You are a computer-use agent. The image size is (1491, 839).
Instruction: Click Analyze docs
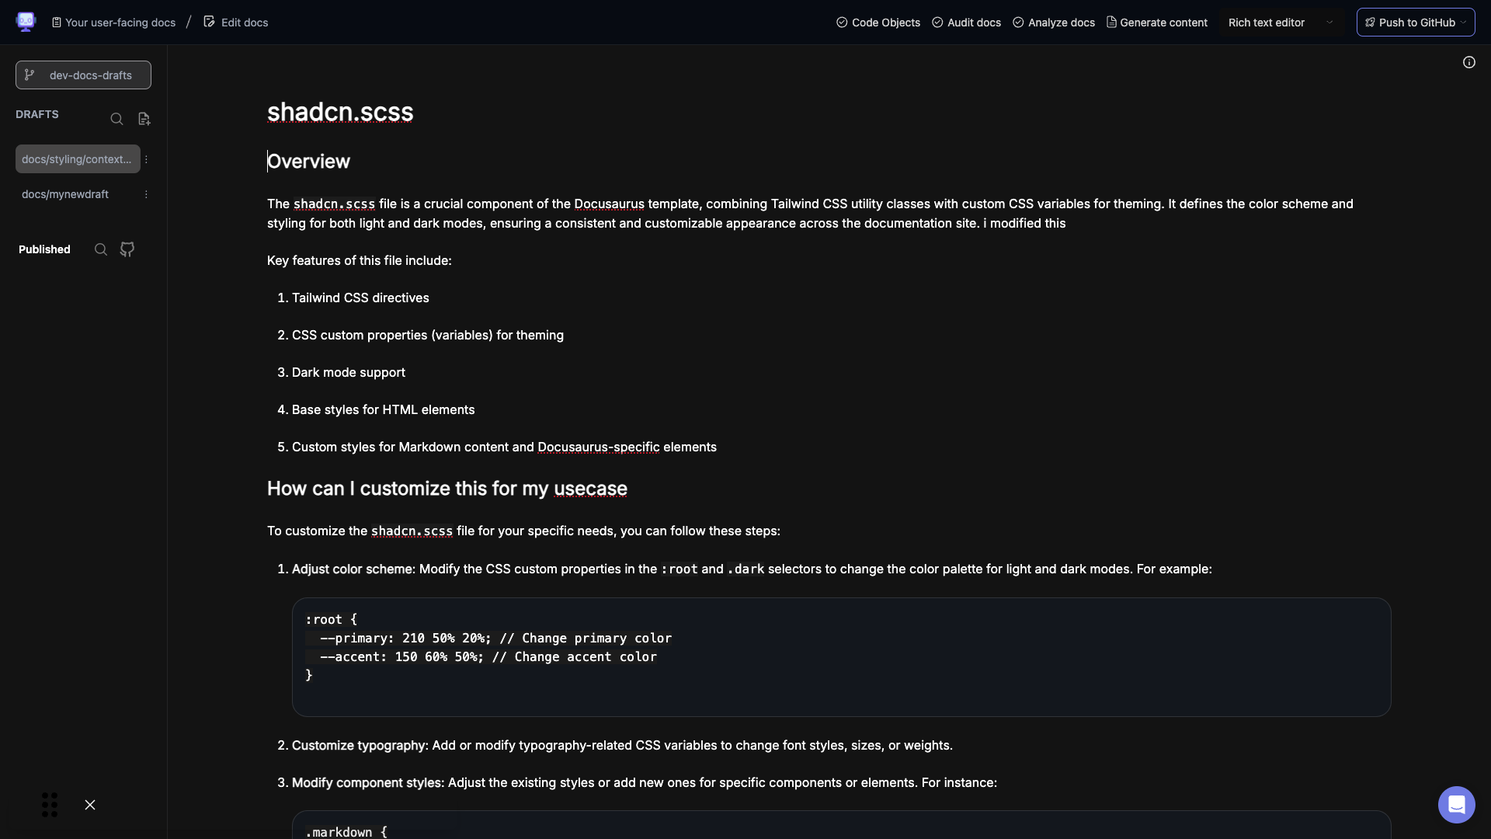tap(1054, 23)
